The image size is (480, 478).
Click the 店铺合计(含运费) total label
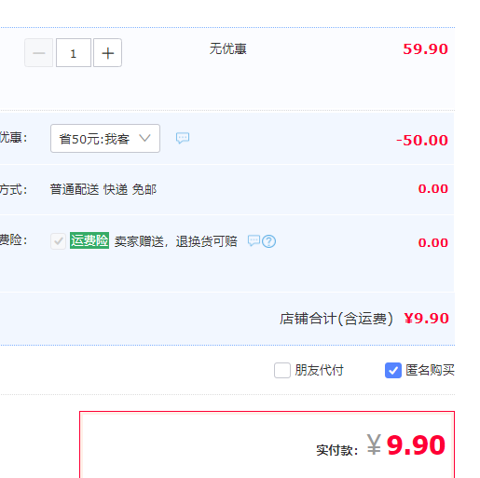click(336, 319)
